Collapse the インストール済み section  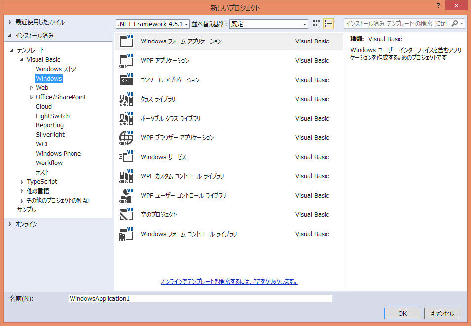click(x=9, y=35)
